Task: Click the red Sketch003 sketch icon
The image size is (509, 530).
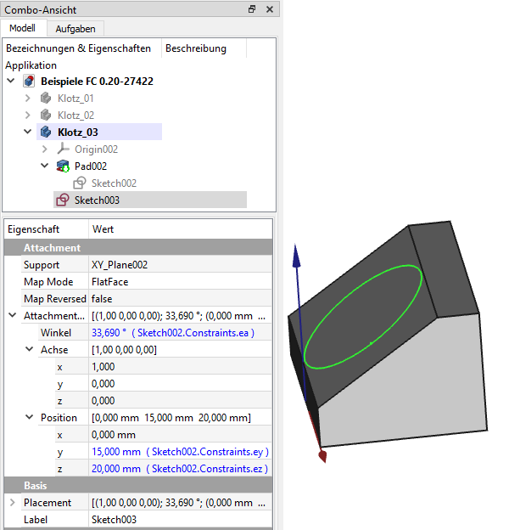Action: pyautogui.click(x=62, y=200)
